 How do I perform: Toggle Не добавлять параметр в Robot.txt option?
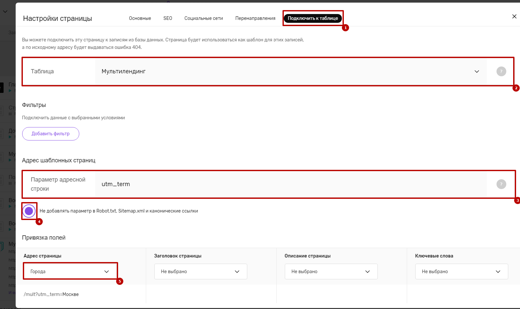[29, 211]
